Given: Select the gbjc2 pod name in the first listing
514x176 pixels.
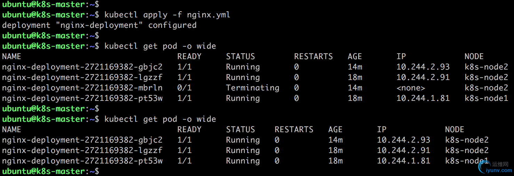Looking at the screenshot, I should click(82, 67).
